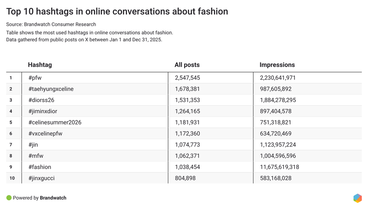Image resolution: width=368 pixels, height=209 pixels.
Task: Click the #jin hashtag cell
Action: click(33, 145)
